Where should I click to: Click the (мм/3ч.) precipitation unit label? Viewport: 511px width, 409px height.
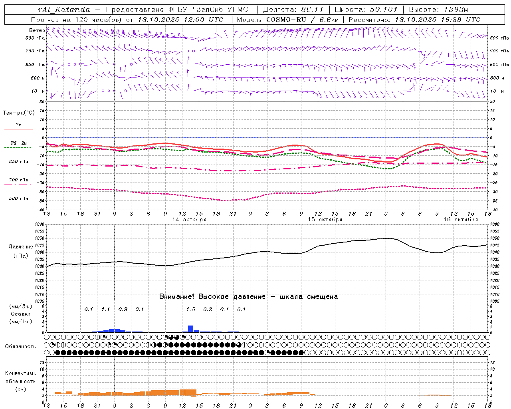tap(21, 306)
